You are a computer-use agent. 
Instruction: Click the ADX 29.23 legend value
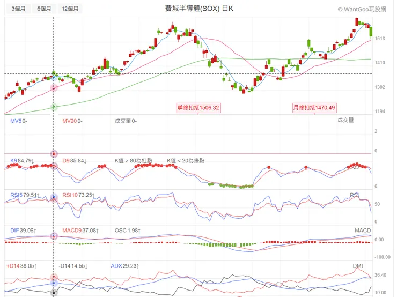tap(125, 266)
